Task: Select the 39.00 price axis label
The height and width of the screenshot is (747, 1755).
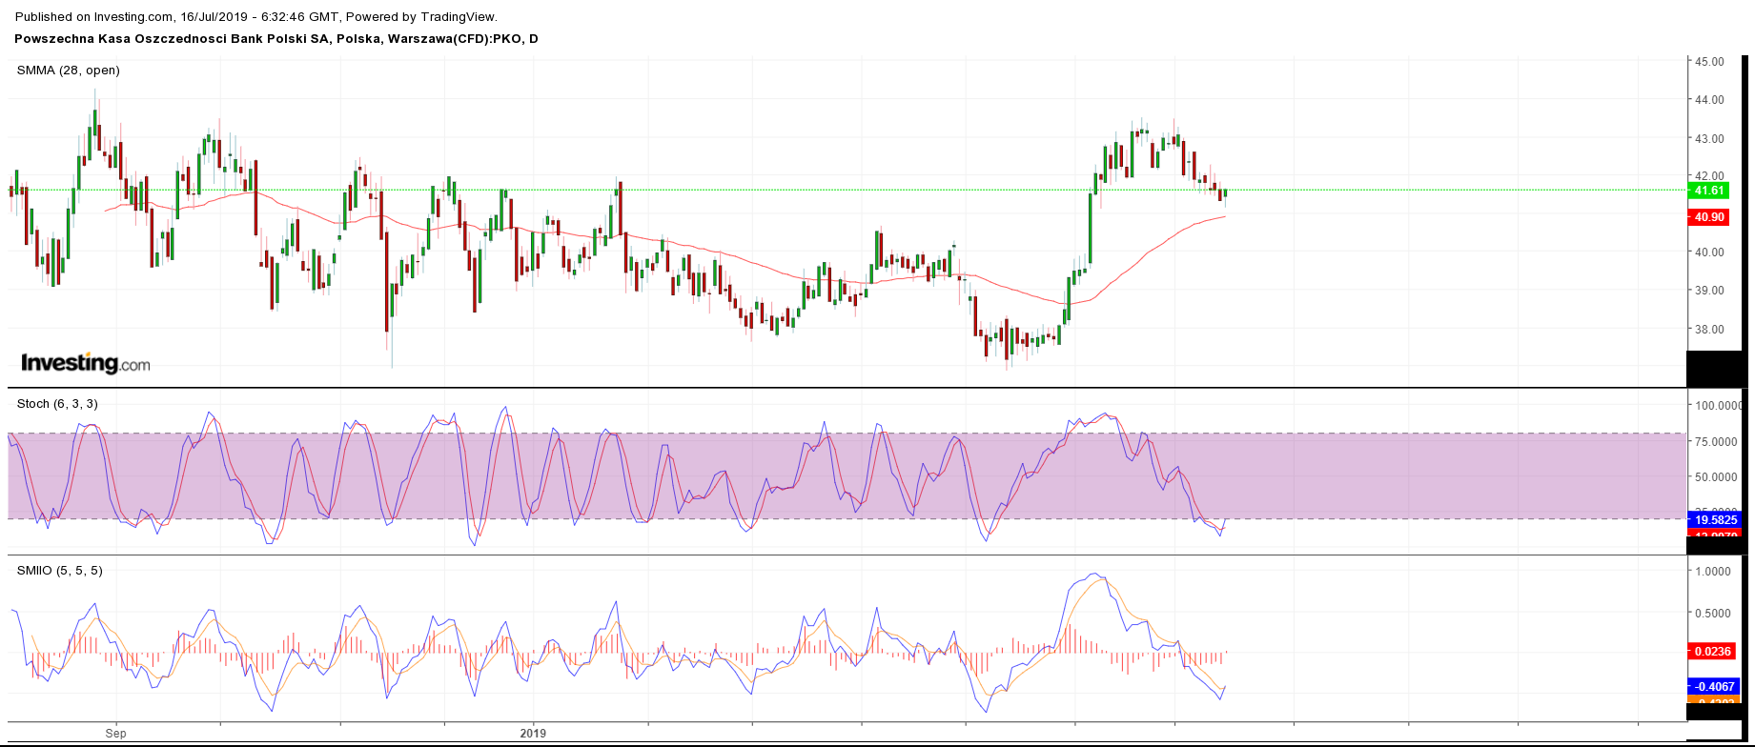Action: tap(1708, 291)
